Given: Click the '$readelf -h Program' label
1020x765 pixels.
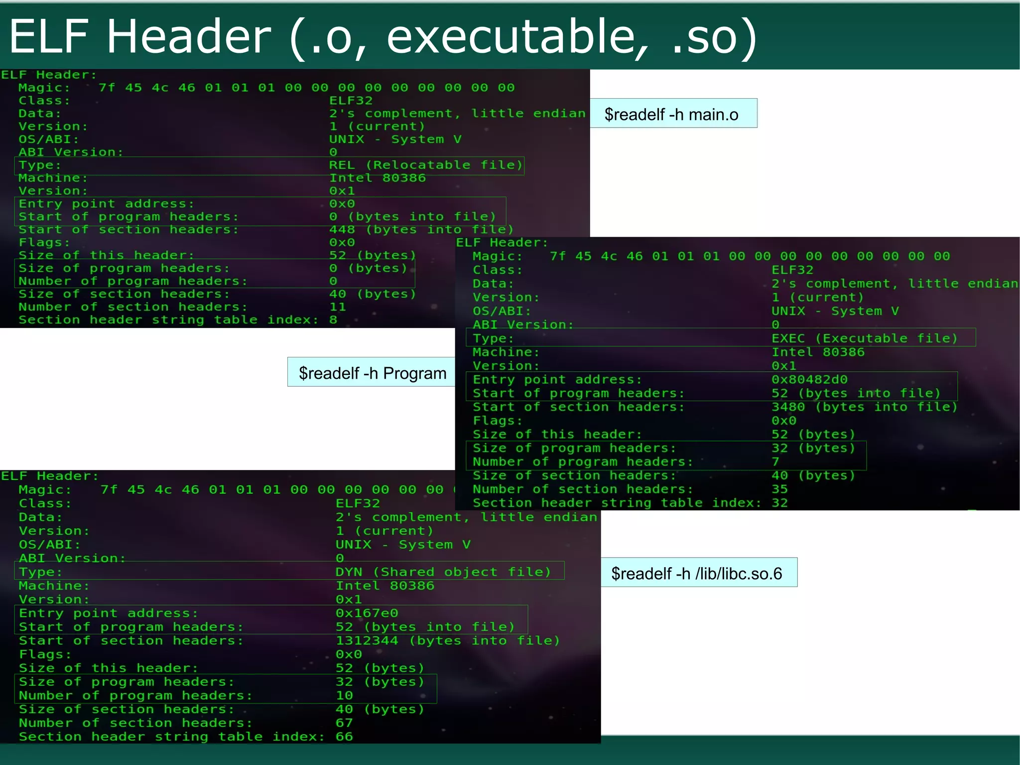Looking at the screenshot, I should pos(372,372).
